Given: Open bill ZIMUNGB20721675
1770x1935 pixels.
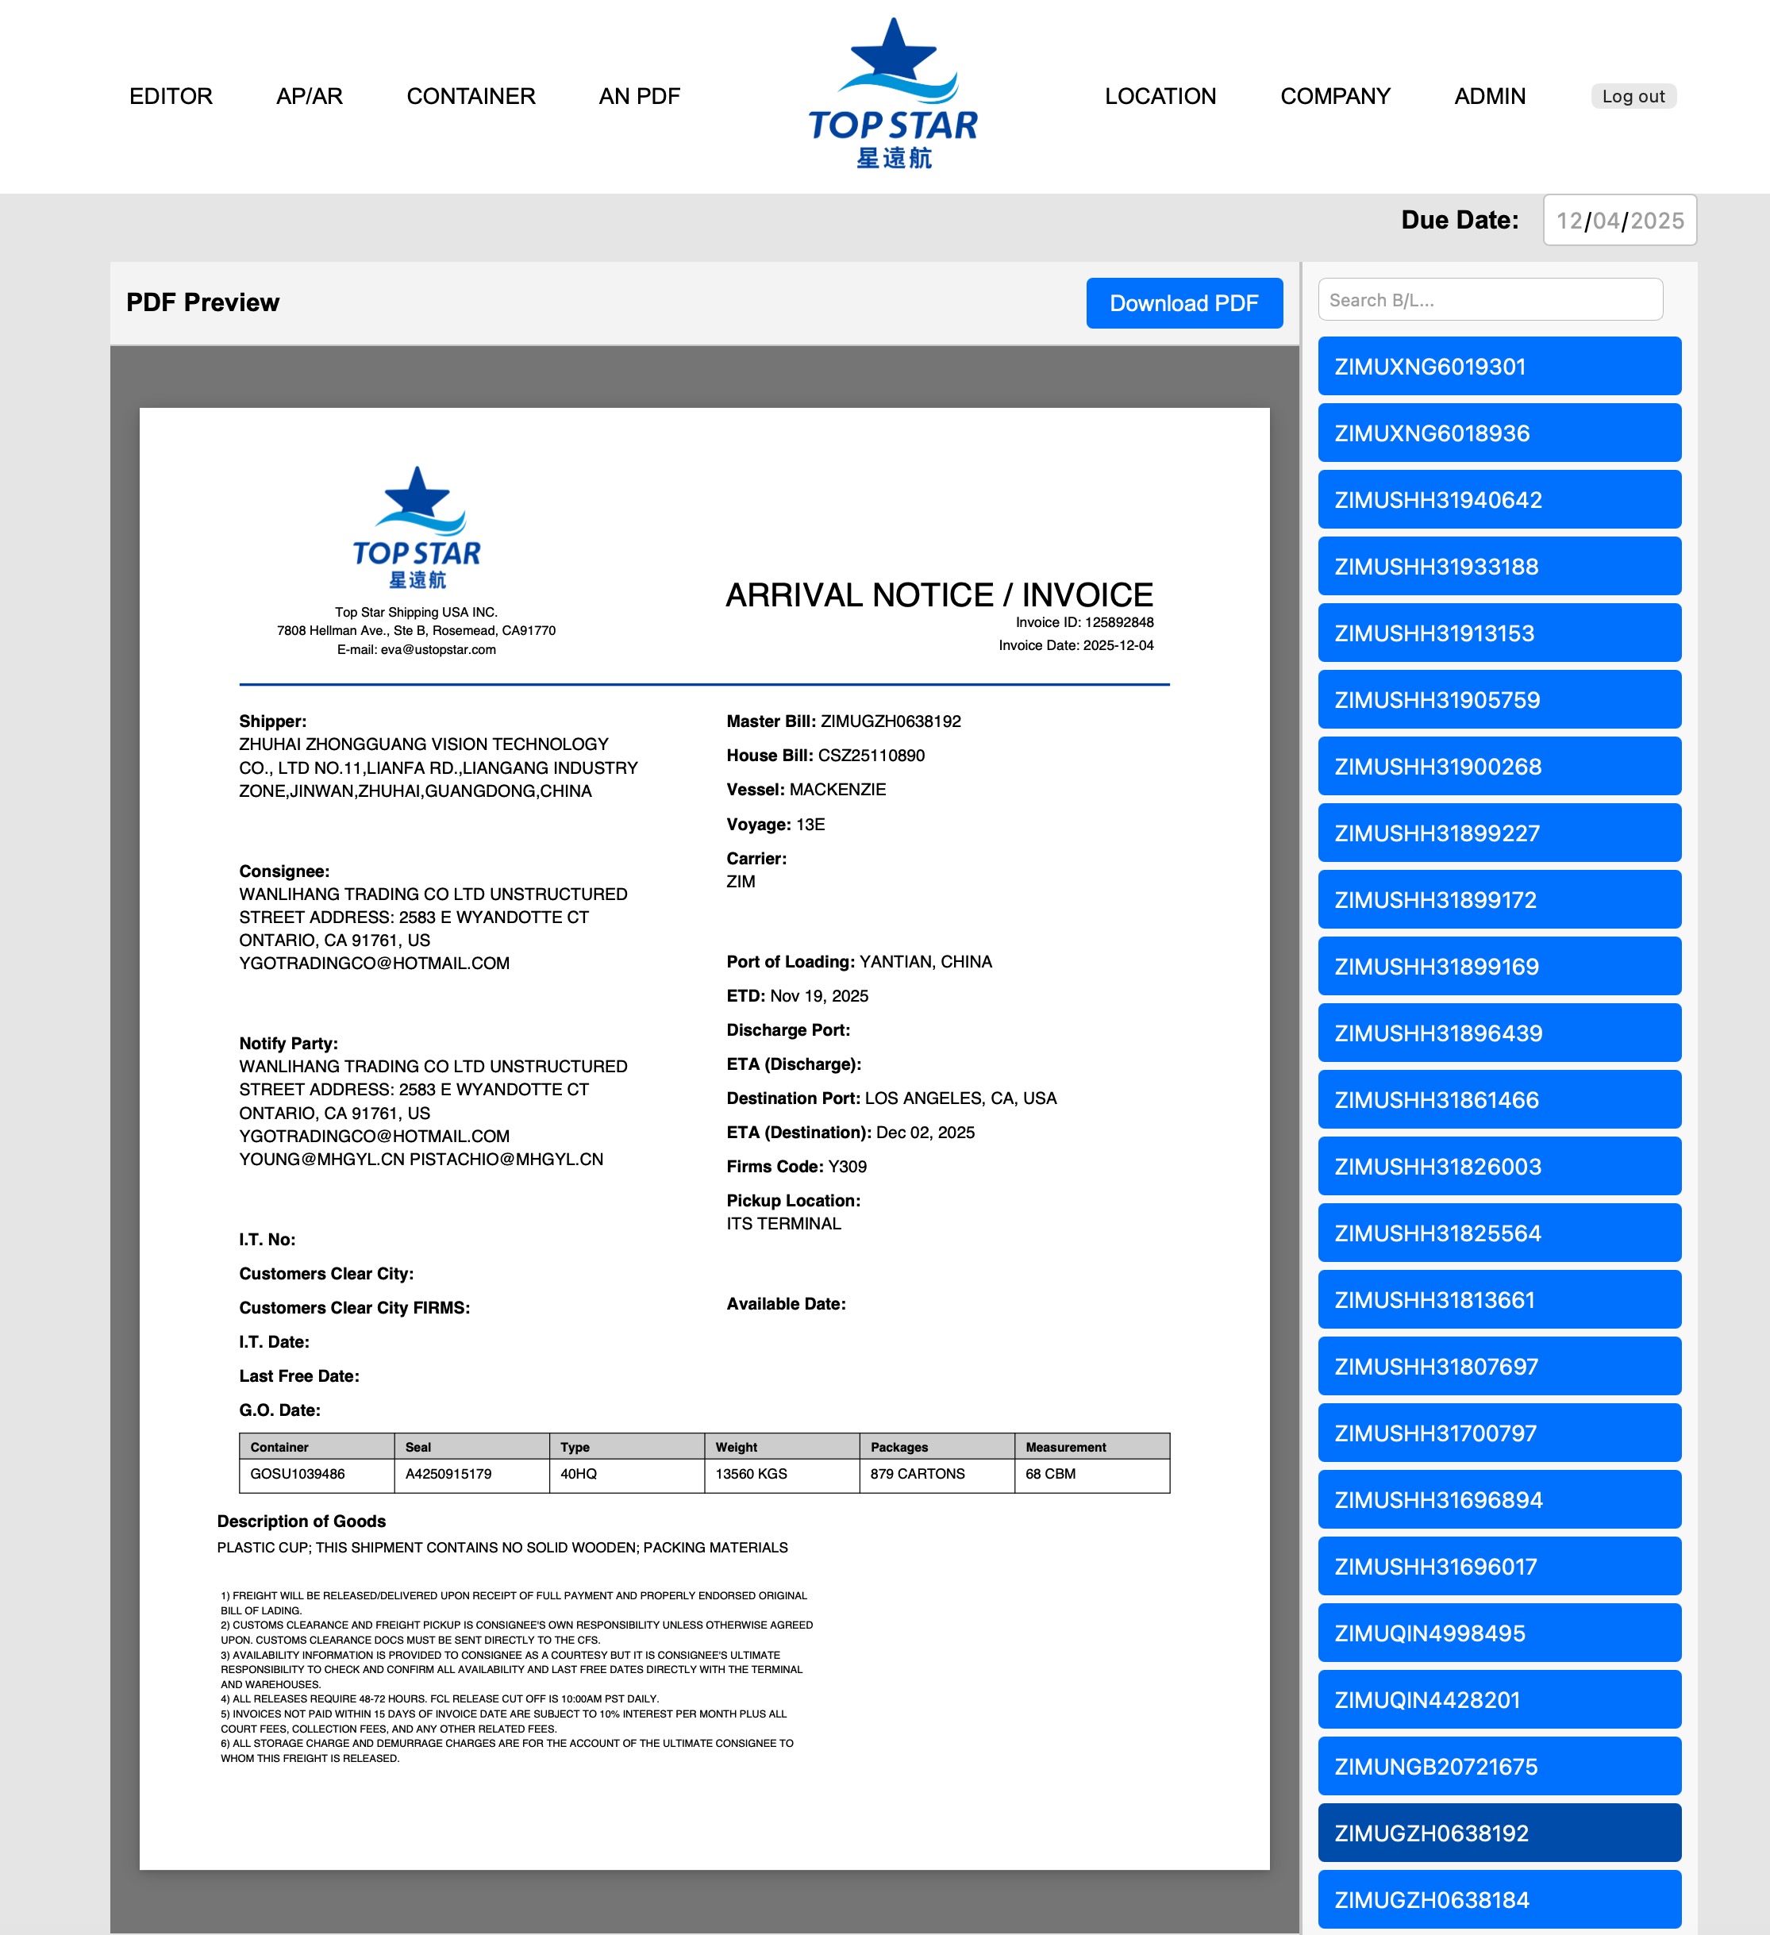Looking at the screenshot, I should 1499,1767.
